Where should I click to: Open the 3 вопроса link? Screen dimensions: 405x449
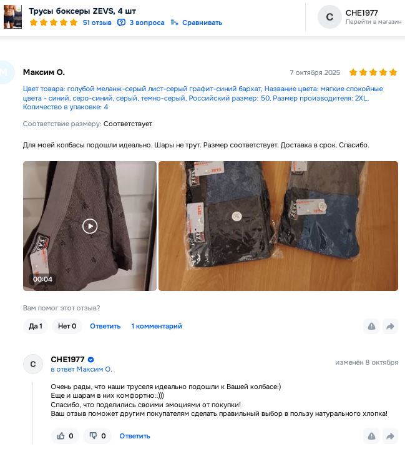pos(147,22)
